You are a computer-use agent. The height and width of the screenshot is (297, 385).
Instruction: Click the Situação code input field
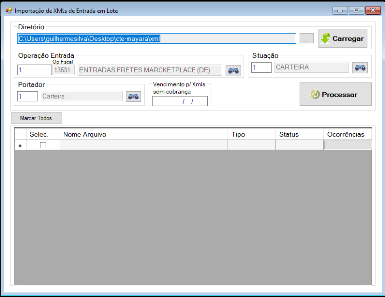[x=261, y=67]
